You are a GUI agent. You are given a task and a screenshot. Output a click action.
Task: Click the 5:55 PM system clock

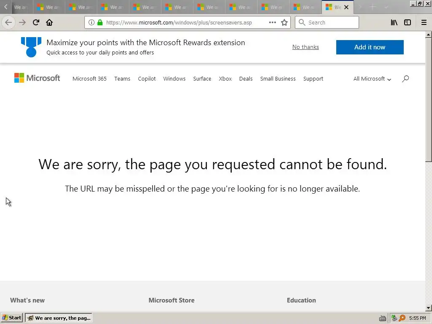pyautogui.click(x=417, y=318)
